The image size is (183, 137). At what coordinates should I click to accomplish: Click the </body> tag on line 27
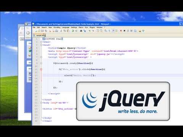[x=47, y=118]
